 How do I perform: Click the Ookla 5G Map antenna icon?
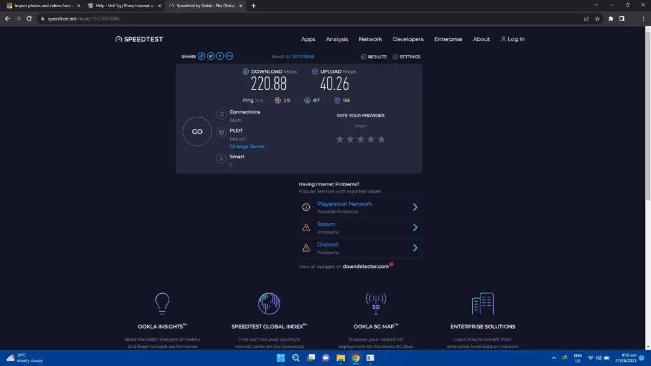click(376, 303)
